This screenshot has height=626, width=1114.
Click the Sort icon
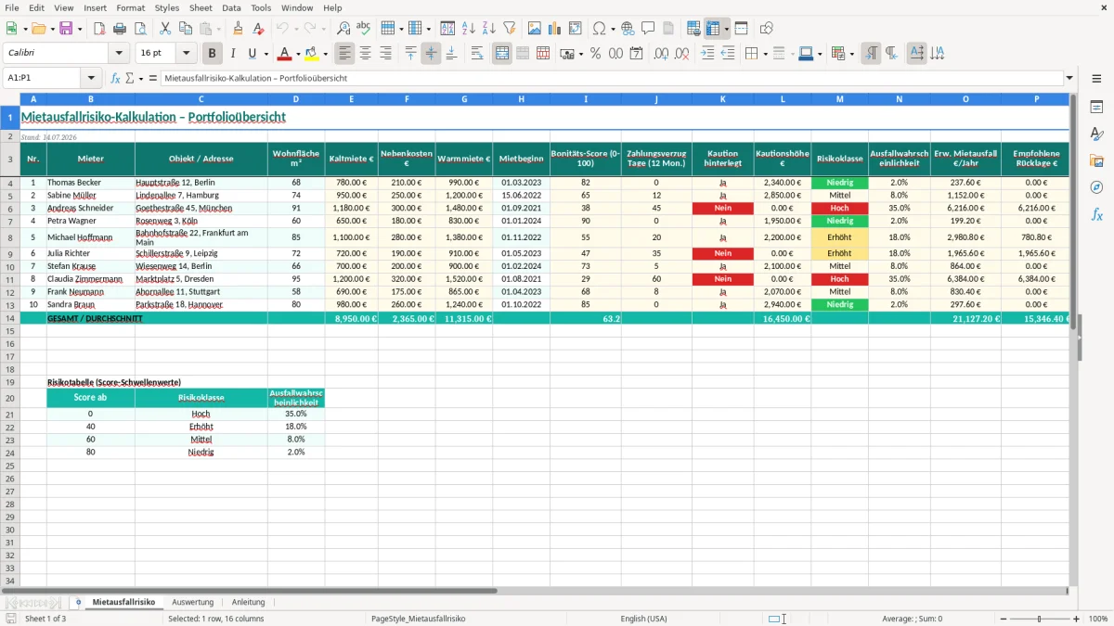(447, 29)
